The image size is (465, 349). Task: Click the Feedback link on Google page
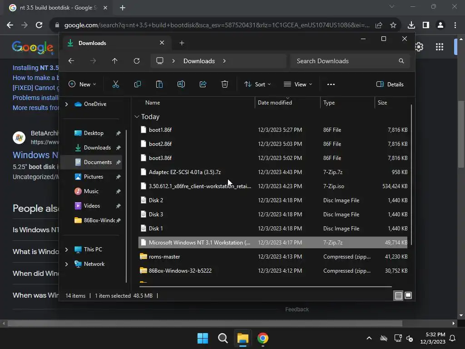click(x=297, y=309)
